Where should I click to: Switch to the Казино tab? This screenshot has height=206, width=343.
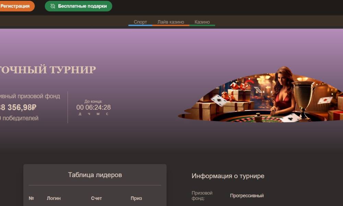[202, 22]
